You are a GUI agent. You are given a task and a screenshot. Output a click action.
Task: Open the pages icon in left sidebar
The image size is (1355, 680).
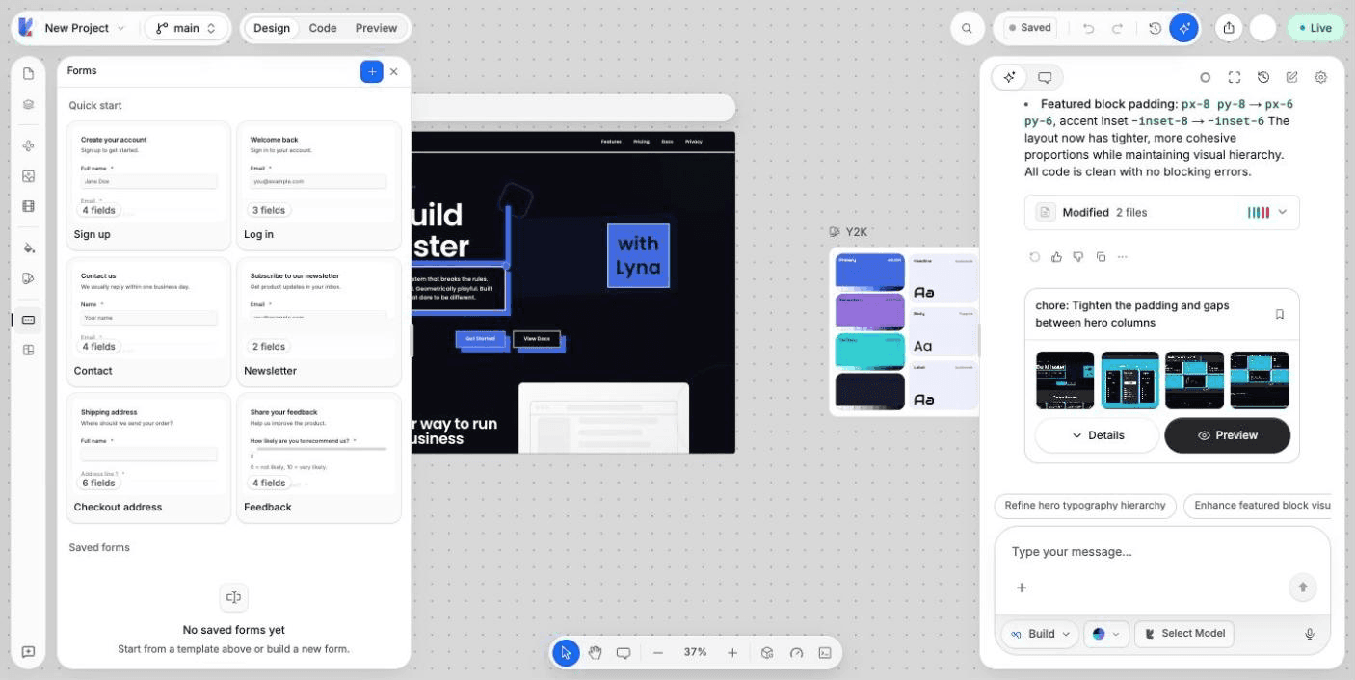pos(28,74)
